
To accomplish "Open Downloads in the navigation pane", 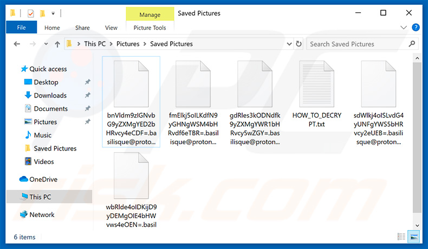I will pos(50,95).
